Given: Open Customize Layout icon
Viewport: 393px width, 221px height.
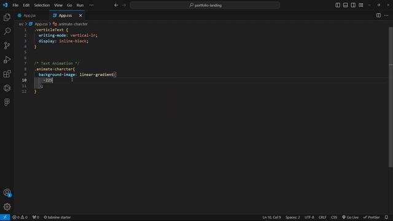Looking at the screenshot, I should click(361, 5).
